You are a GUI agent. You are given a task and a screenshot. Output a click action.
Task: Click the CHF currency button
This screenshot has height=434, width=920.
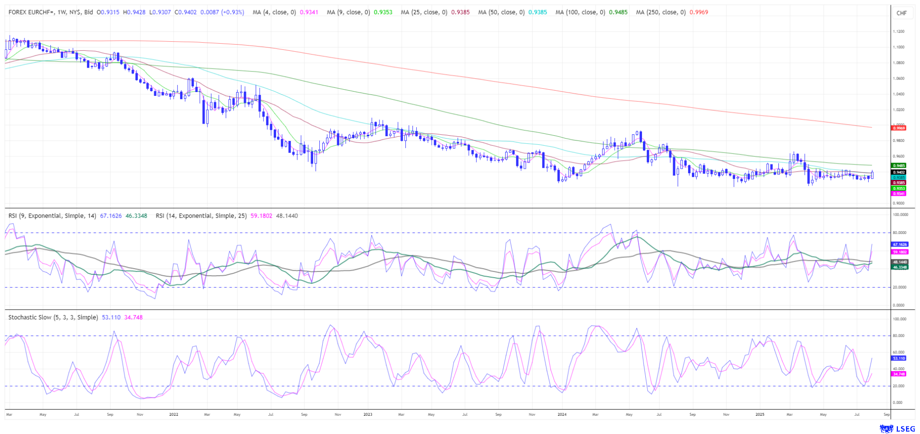click(x=901, y=13)
